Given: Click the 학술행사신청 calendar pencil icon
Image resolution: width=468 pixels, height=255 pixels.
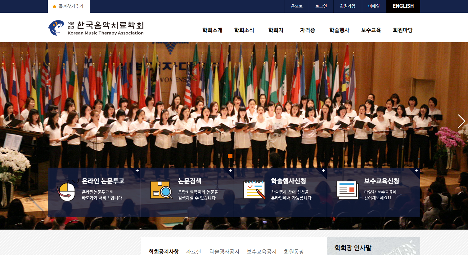Looking at the screenshot, I should pos(254,190).
